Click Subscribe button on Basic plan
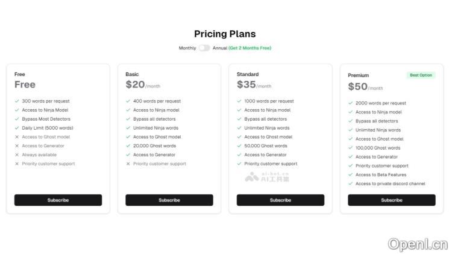 pyautogui.click(x=169, y=200)
